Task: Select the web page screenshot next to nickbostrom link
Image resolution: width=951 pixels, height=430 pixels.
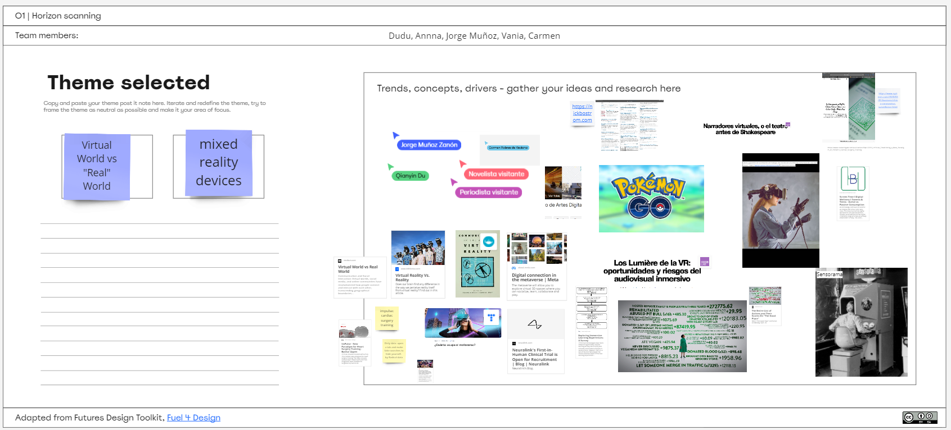Action: point(629,125)
